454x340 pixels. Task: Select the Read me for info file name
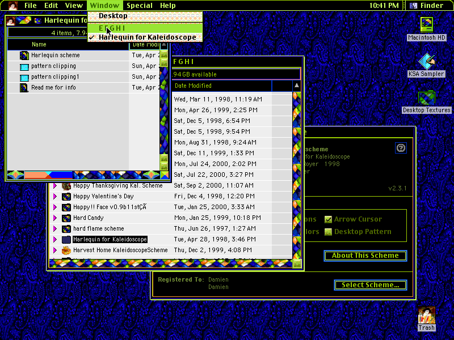point(53,88)
